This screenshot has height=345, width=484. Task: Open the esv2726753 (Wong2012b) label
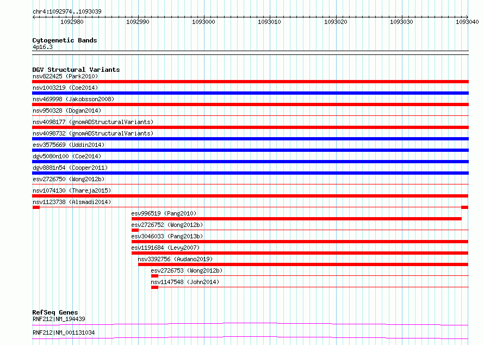coord(187,270)
